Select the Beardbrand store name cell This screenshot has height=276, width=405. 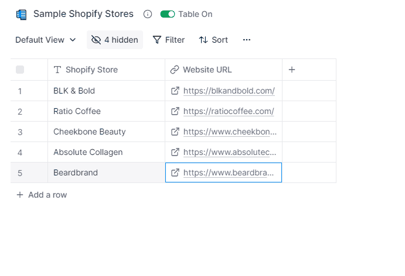[107, 172]
